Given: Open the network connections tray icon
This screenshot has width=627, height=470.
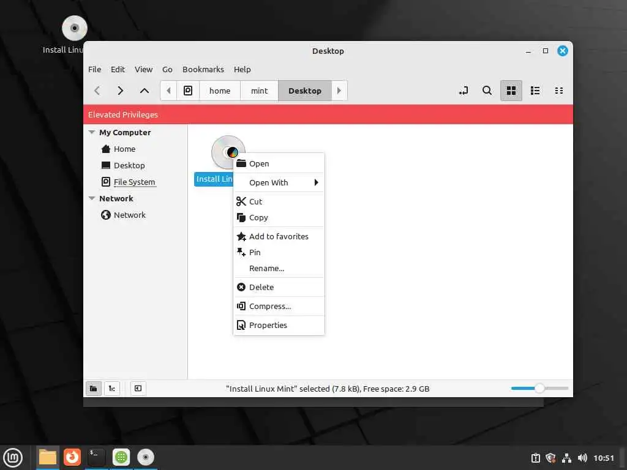Looking at the screenshot, I should tap(566, 458).
